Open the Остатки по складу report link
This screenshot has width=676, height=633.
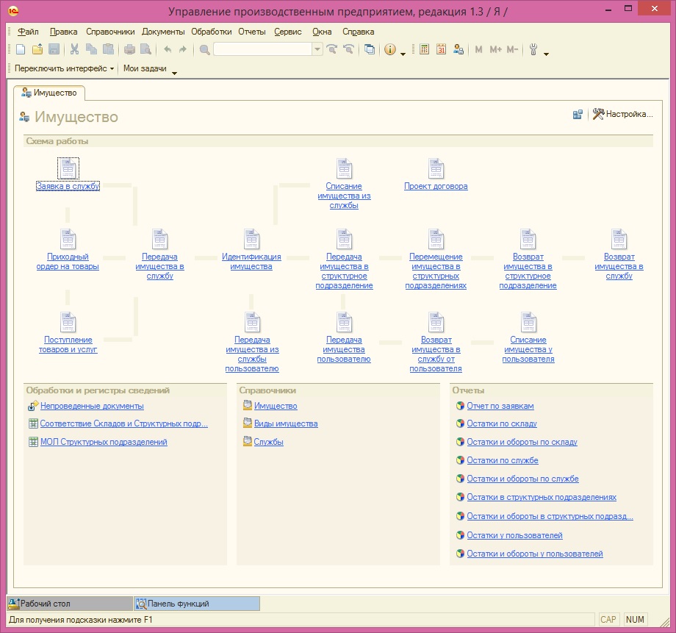pyautogui.click(x=501, y=424)
